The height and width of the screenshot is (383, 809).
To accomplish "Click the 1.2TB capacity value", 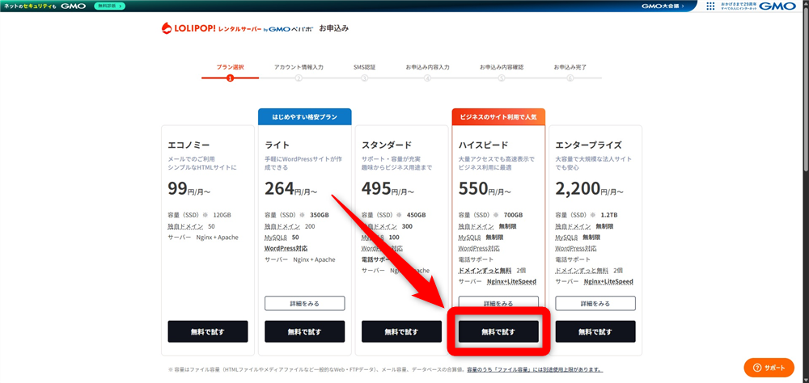I will [609, 215].
